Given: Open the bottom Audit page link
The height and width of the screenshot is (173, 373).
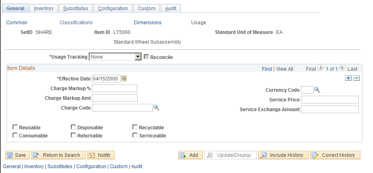Looking at the screenshot, I should (137, 167).
